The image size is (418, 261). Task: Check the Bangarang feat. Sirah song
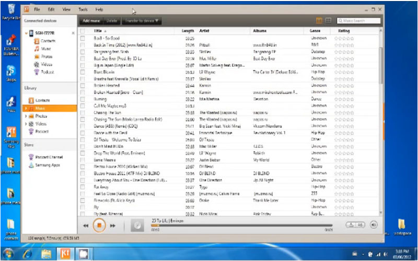click(x=83, y=52)
